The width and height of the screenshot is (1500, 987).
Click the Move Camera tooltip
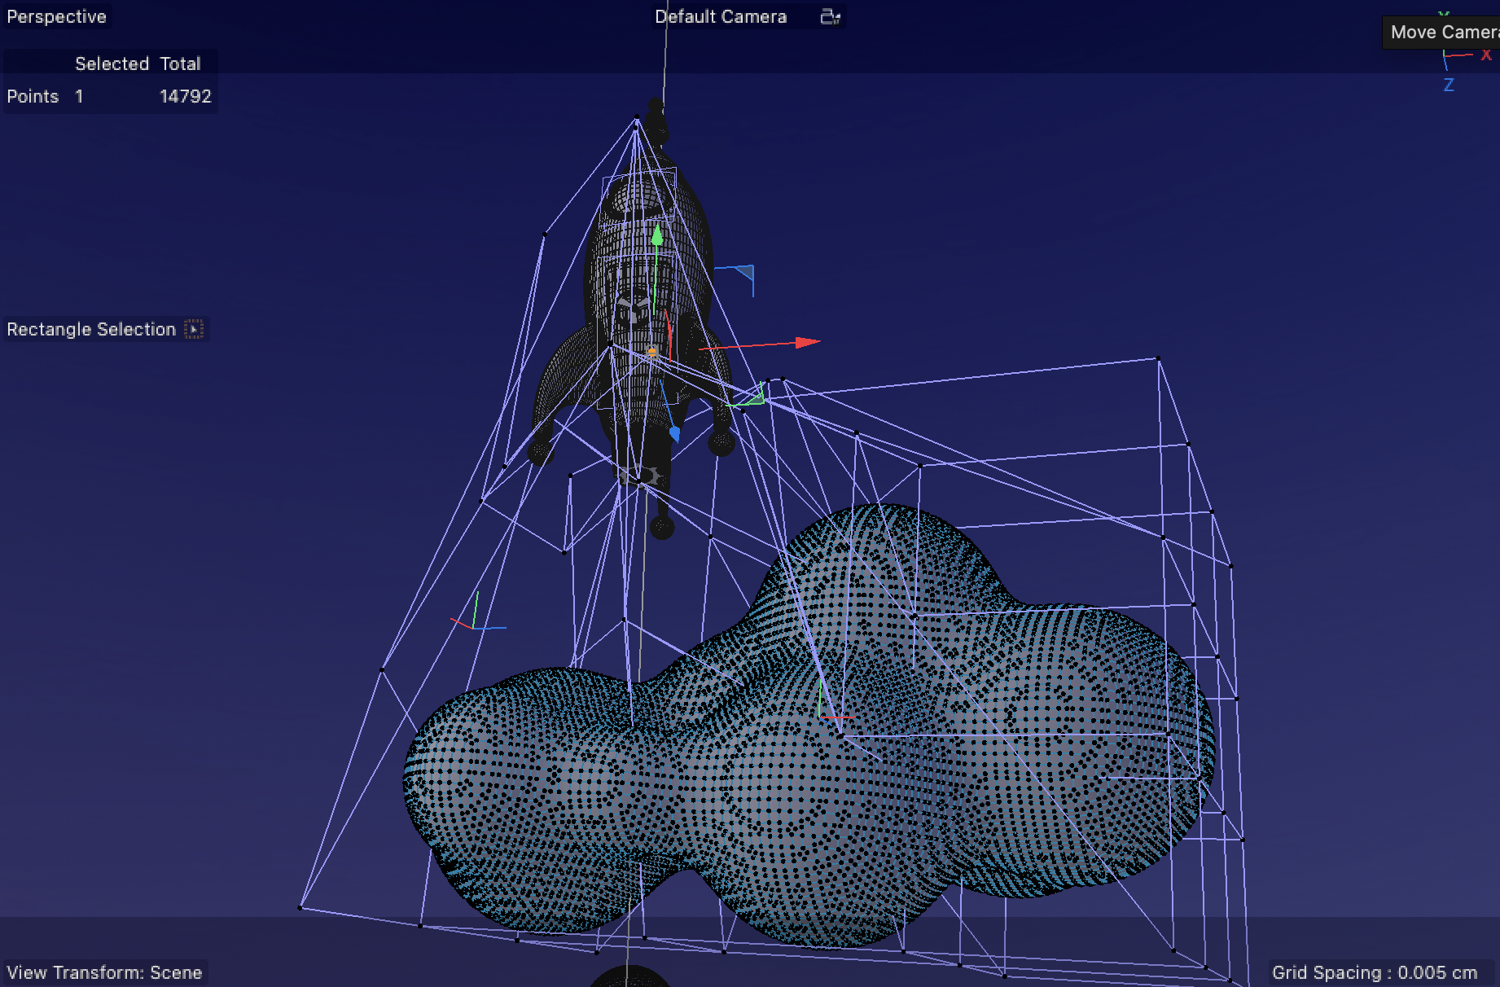(1441, 32)
